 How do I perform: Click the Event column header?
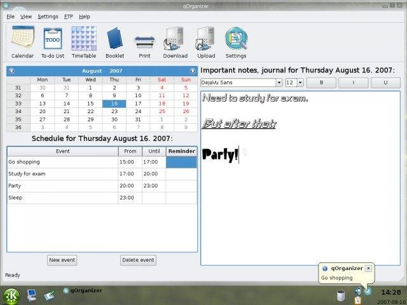pos(62,151)
